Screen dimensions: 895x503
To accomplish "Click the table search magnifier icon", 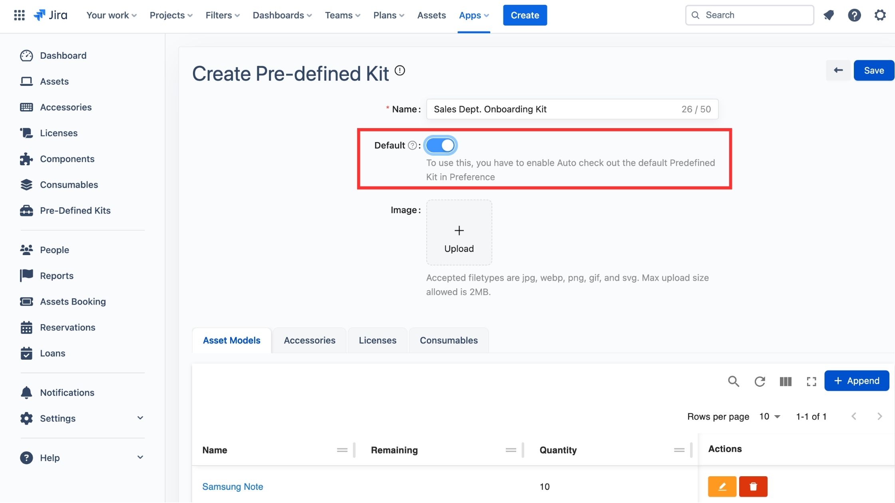I will pos(733,381).
